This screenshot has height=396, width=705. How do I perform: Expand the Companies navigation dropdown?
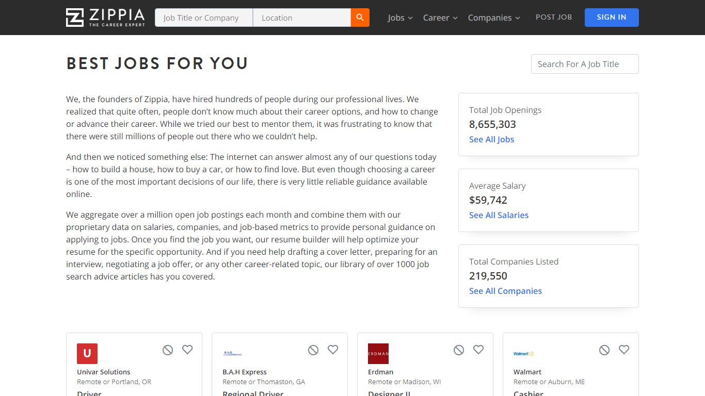tap(494, 18)
